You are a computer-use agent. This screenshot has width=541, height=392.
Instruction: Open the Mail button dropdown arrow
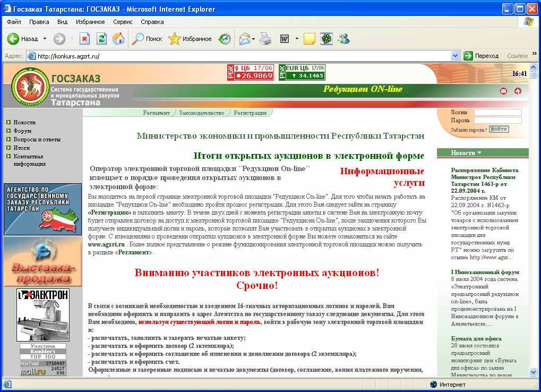[x=254, y=39]
